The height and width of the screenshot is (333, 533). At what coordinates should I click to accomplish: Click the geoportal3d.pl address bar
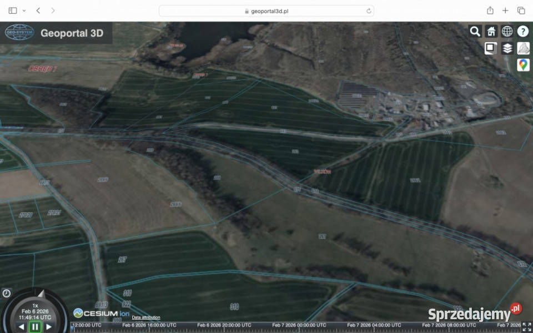coord(266,11)
